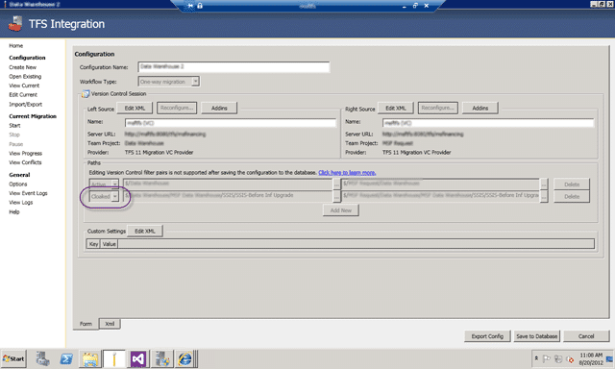Screen dimensions: 615x369
Task: Start the current migration
Action: [14, 126]
